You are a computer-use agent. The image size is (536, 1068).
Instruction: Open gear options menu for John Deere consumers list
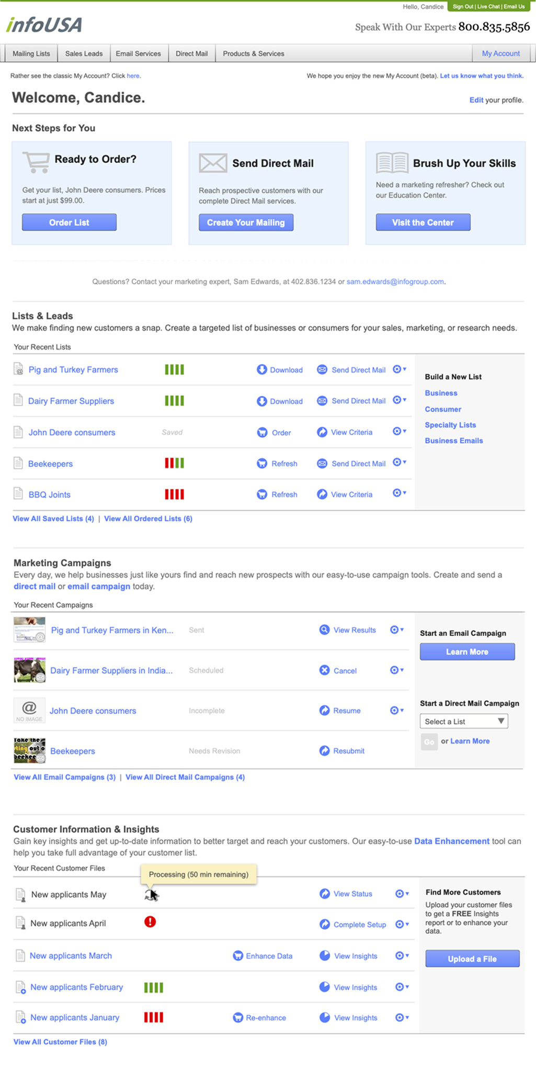400,431
